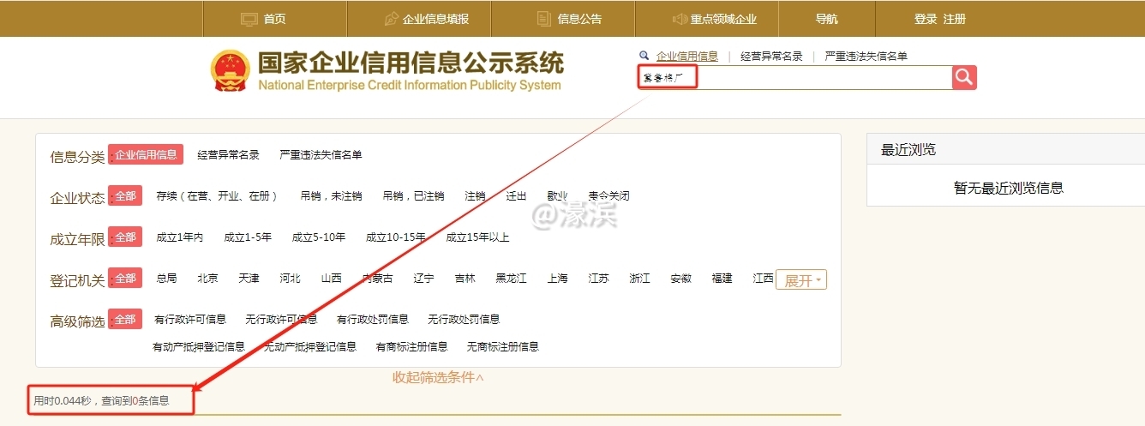Click the monitor icon beside 首页
The image size is (1145, 426).
coord(249,19)
